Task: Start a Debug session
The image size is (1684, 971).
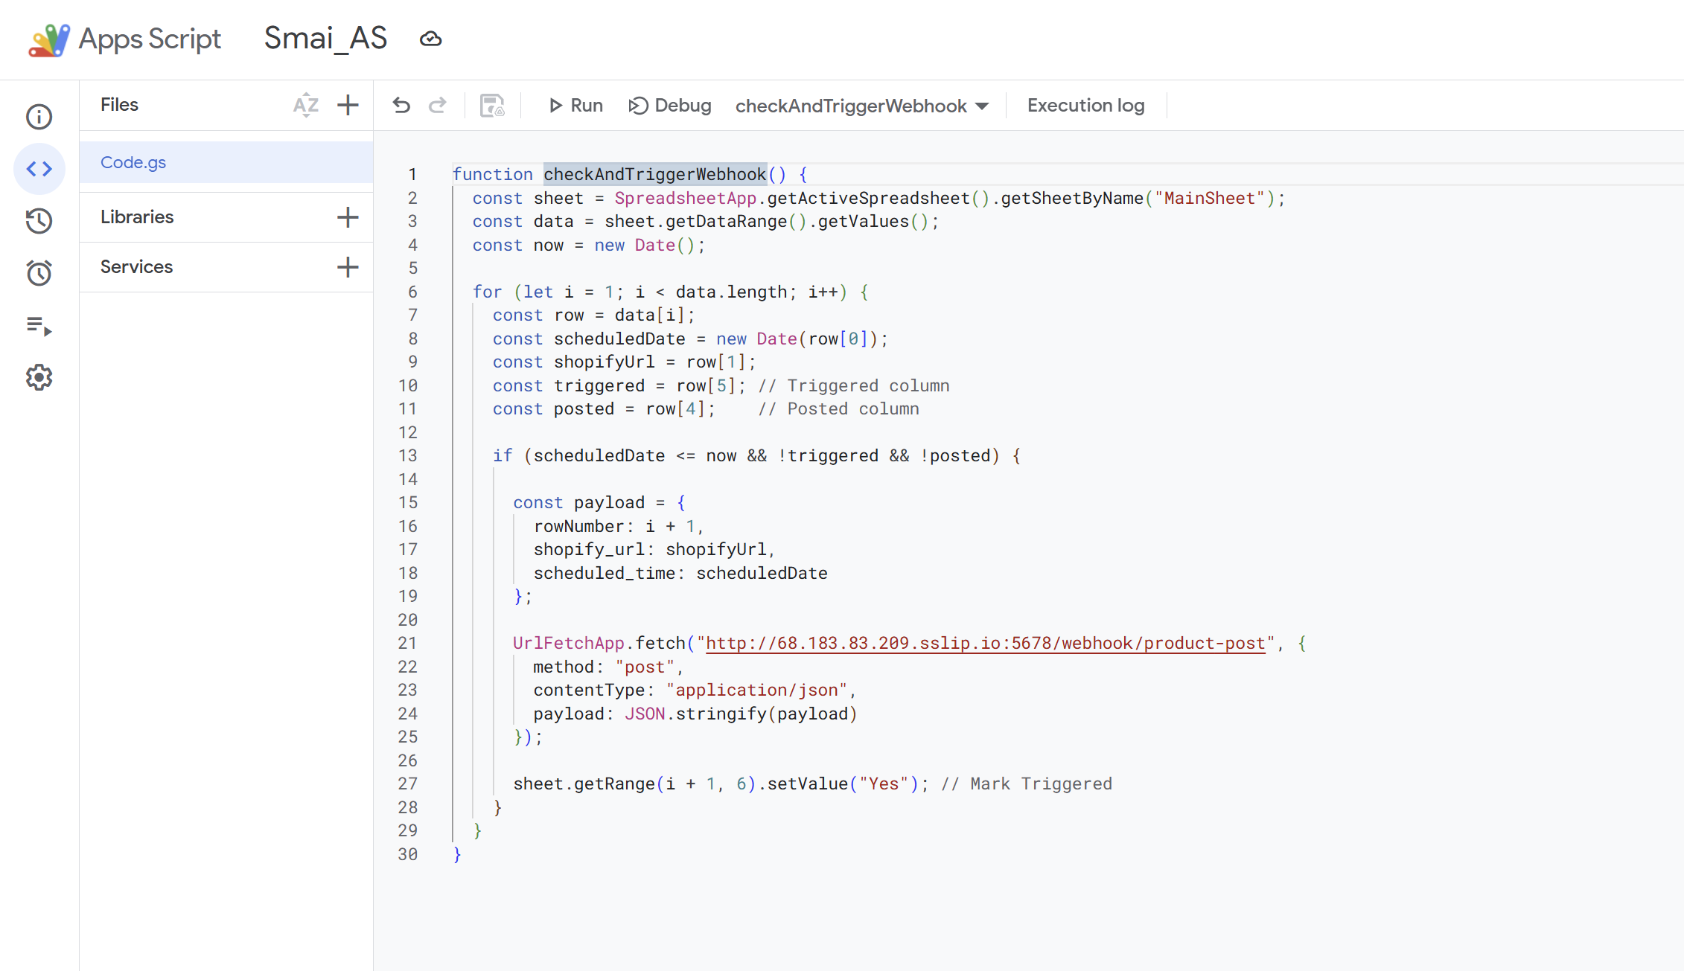Action: (x=669, y=106)
